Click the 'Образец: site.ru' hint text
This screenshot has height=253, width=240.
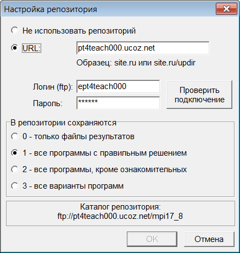coord(106,63)
